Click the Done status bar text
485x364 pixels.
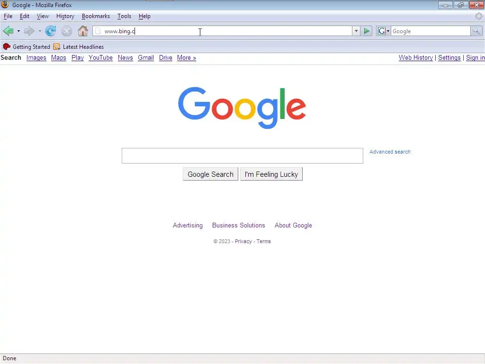click(x=9, y=358)
